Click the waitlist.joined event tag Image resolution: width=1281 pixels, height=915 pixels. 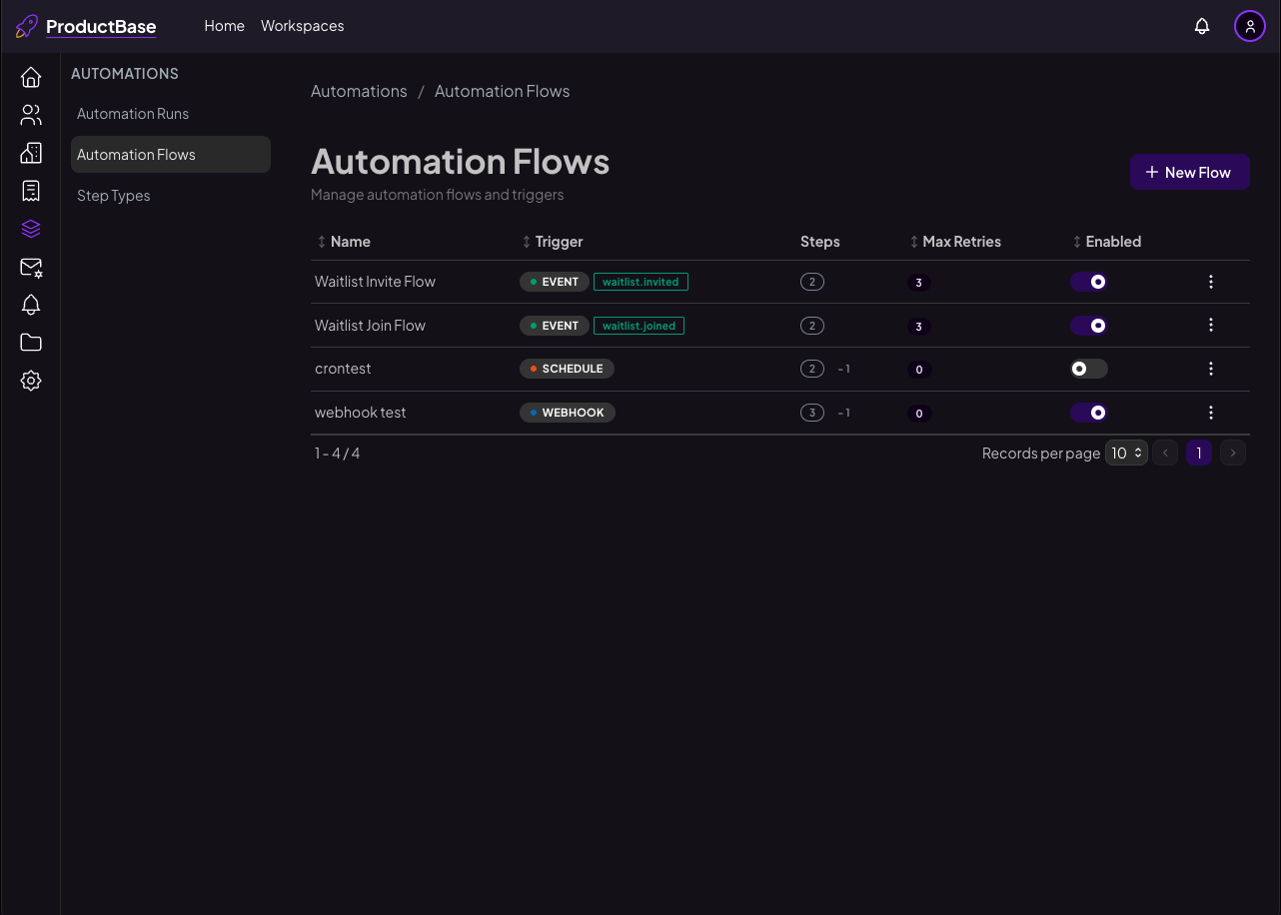coord(639,326)
